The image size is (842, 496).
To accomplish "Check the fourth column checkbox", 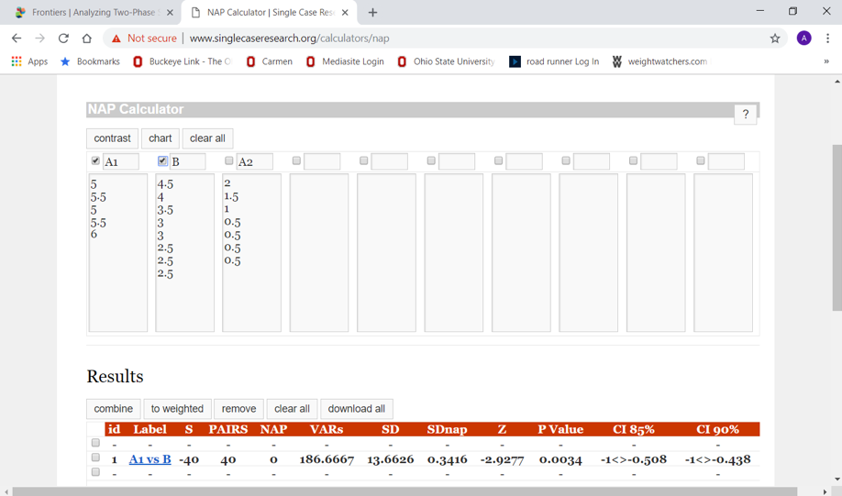I will [296, 160].
